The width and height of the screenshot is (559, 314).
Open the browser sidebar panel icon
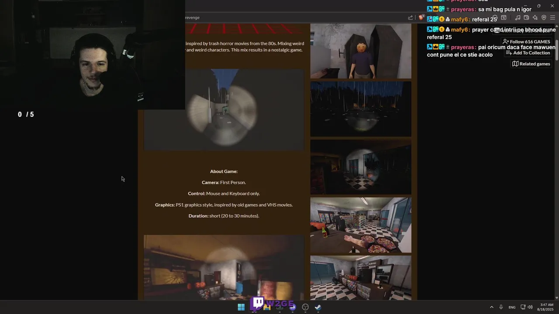(504, 17)
